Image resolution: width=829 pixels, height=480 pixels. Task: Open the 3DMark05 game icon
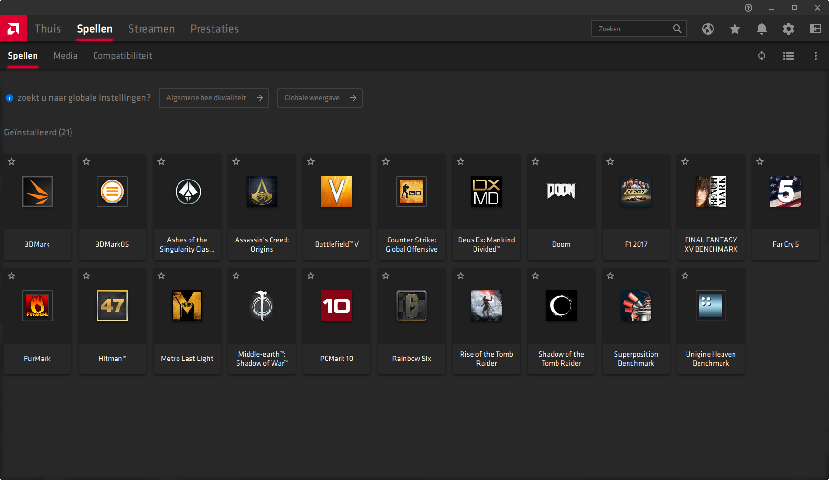pyautogui.click(x=112, y=192)
